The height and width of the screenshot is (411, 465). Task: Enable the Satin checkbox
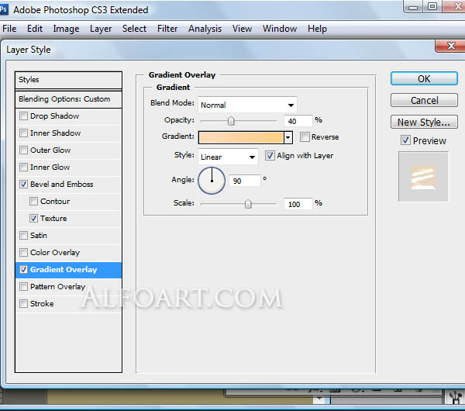click(23, 236)
